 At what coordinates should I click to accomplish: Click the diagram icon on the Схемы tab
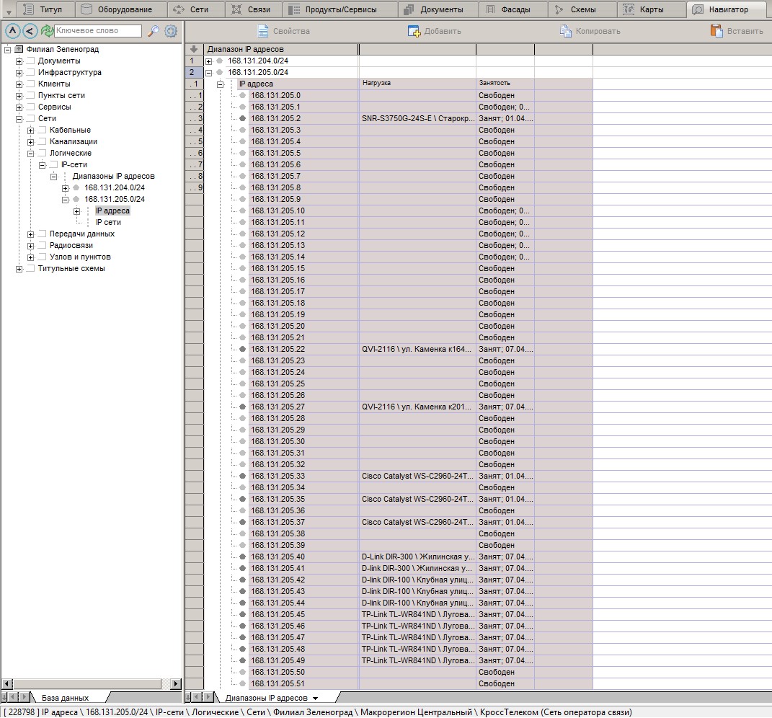point(559,9)
